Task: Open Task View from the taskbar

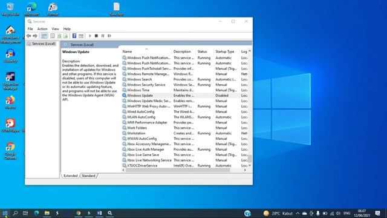Action: [25, 213]
